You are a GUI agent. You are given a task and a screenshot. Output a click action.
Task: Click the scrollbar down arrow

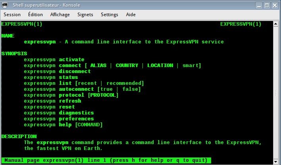(x=275, y=161)
